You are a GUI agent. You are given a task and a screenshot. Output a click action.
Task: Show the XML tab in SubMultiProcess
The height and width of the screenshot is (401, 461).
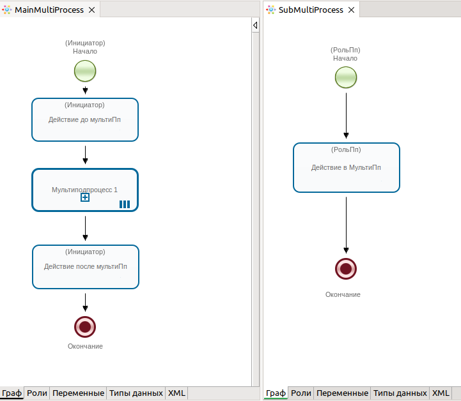[x=441, y=393]
